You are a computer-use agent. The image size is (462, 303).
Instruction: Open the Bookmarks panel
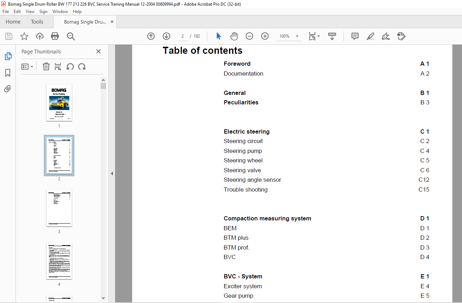coord(8,73)
